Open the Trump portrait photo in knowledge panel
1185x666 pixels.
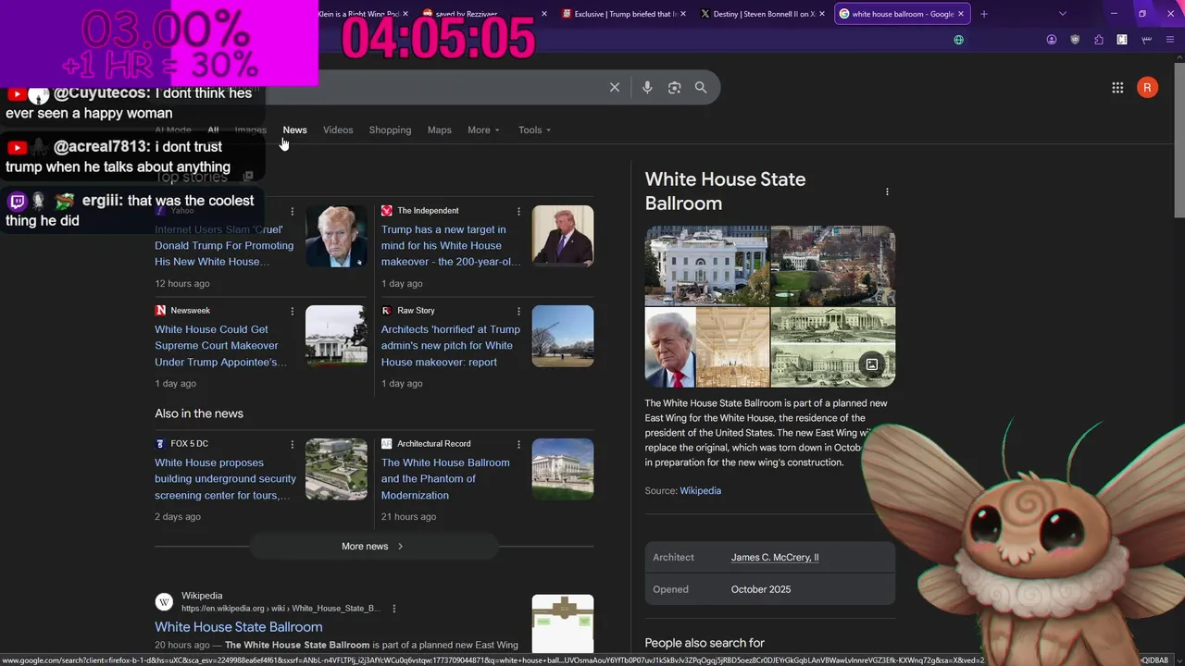(x=670, y=348)
